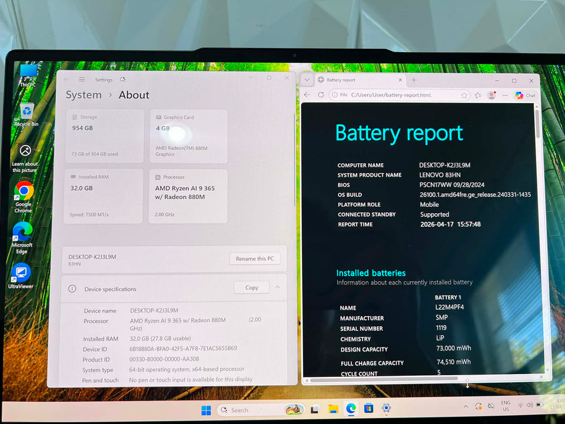Launch Google Chrome from desktop
The image size is (565, 424).
(x=24, y=197)
